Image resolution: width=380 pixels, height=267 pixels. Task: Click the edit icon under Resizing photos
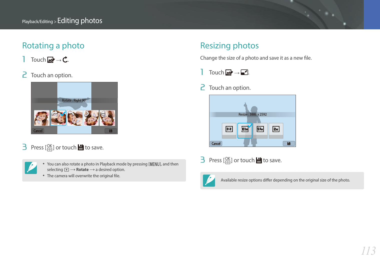229,73
